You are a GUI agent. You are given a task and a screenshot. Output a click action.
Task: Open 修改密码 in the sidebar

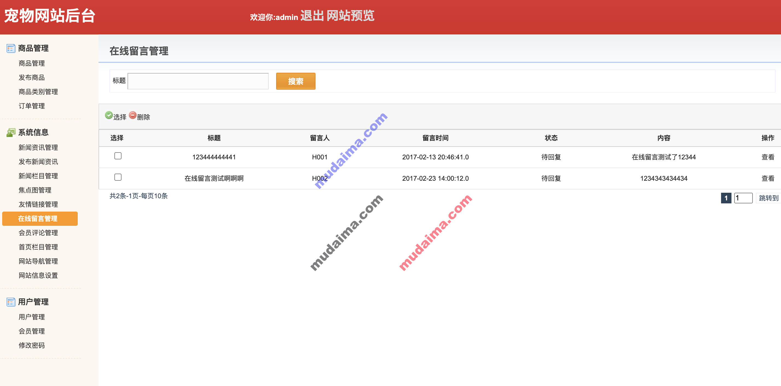[31, 345]
